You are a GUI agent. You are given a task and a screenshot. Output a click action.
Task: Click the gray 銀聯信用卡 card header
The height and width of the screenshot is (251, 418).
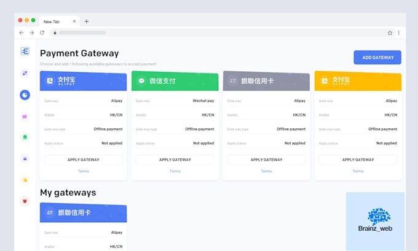[266, 81]
